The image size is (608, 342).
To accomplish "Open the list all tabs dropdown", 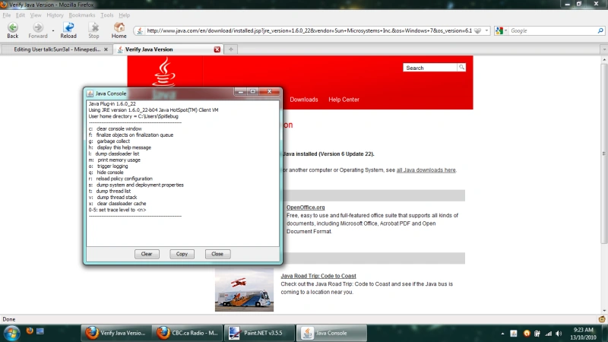I will coord(603,49).
